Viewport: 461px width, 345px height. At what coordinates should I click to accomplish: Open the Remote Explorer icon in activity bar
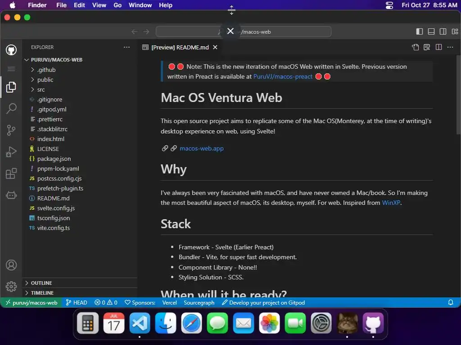pos(11,195)
